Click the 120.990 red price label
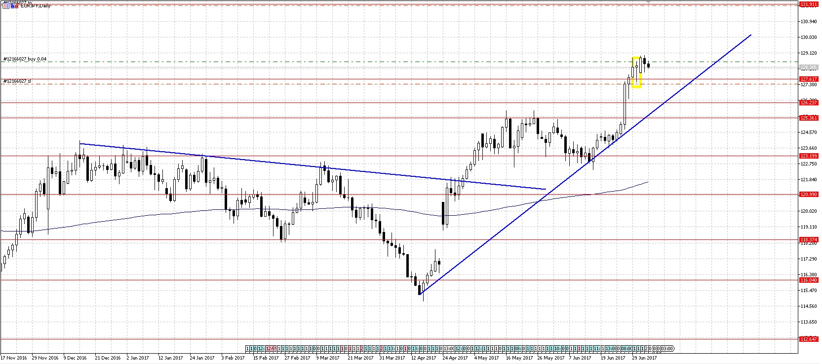Screen dimensions: 822x364 809,194
